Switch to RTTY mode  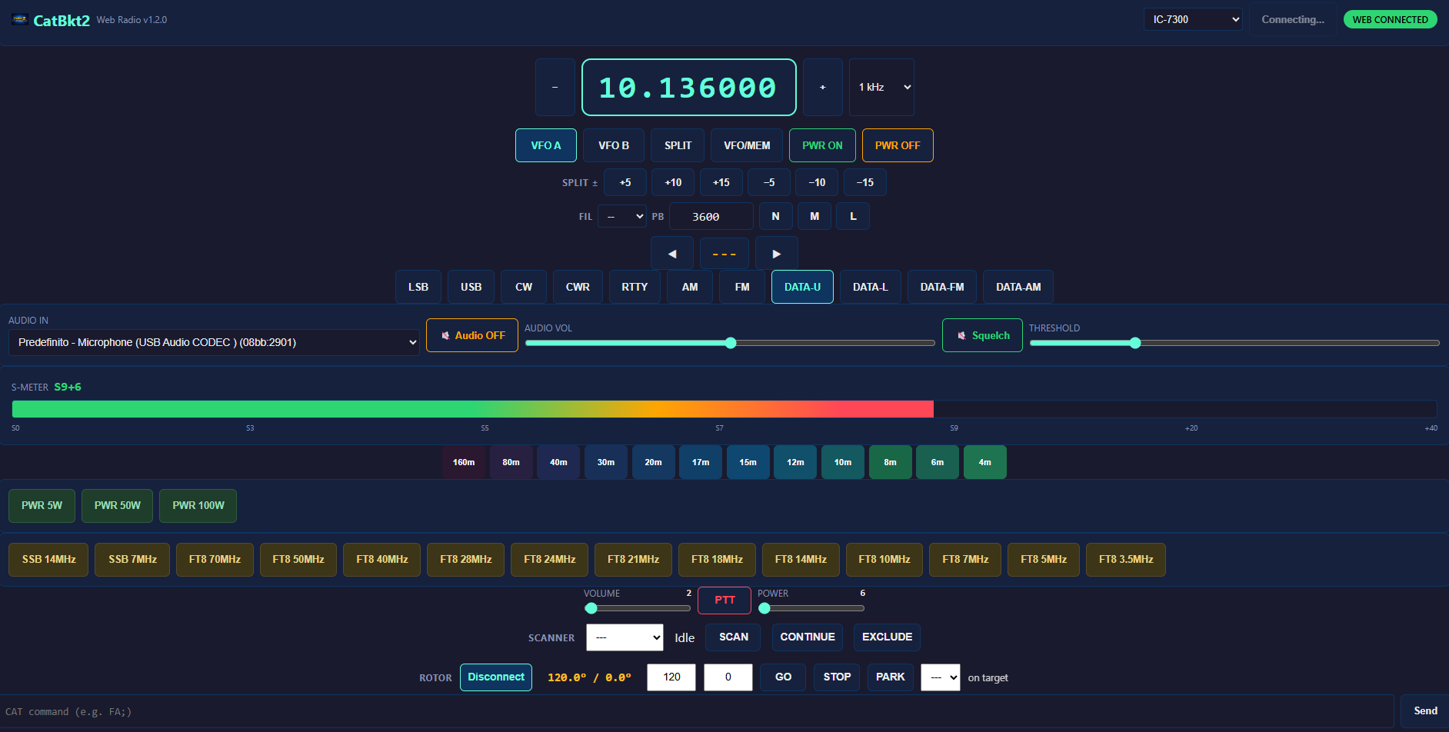coord(635,287)
